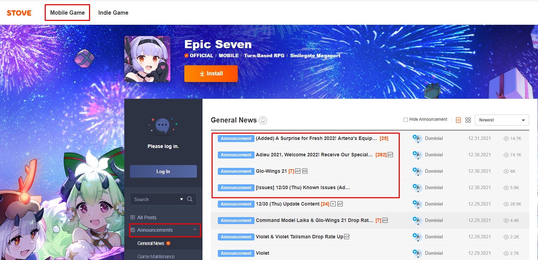Collapse the Announcements section chevron

(x=195, y=229)
